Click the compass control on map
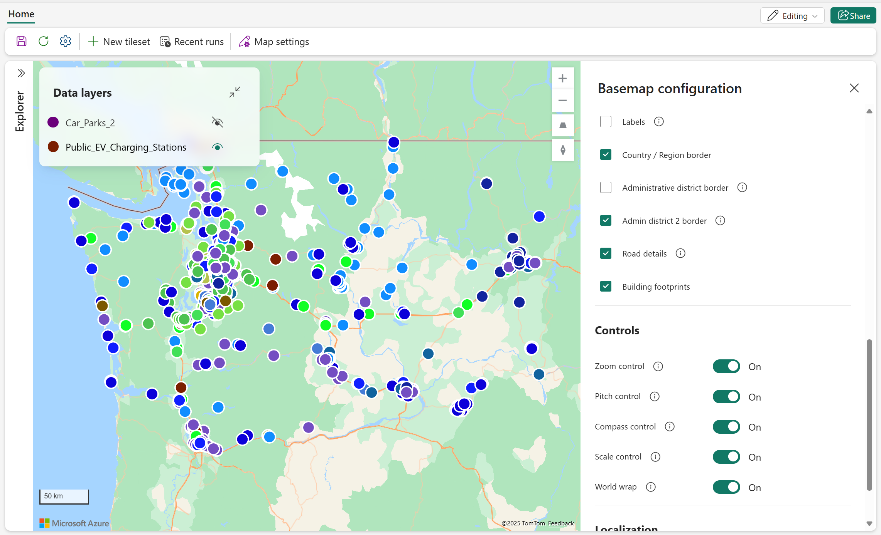This screenshot has width=881, height=535. [x=562, y=150]
